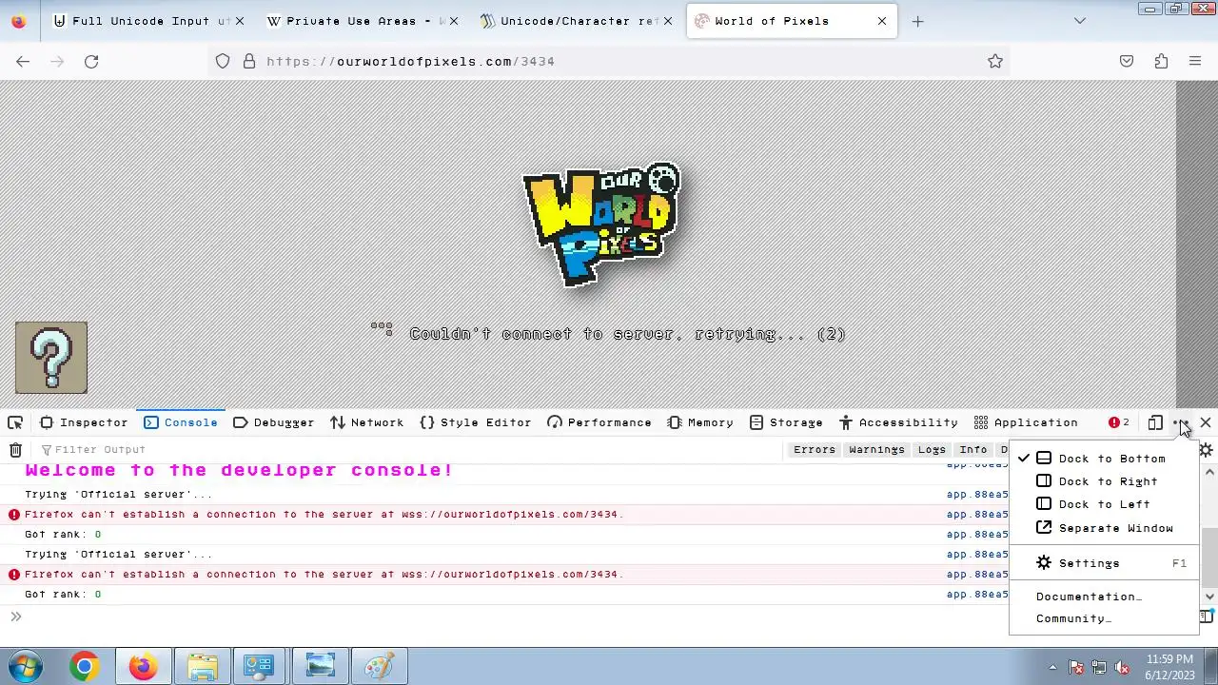The height and width of the screenshot is (685, 1218).
Task: Close the Private Use Areas tab
Action: (x=454, y=21)
